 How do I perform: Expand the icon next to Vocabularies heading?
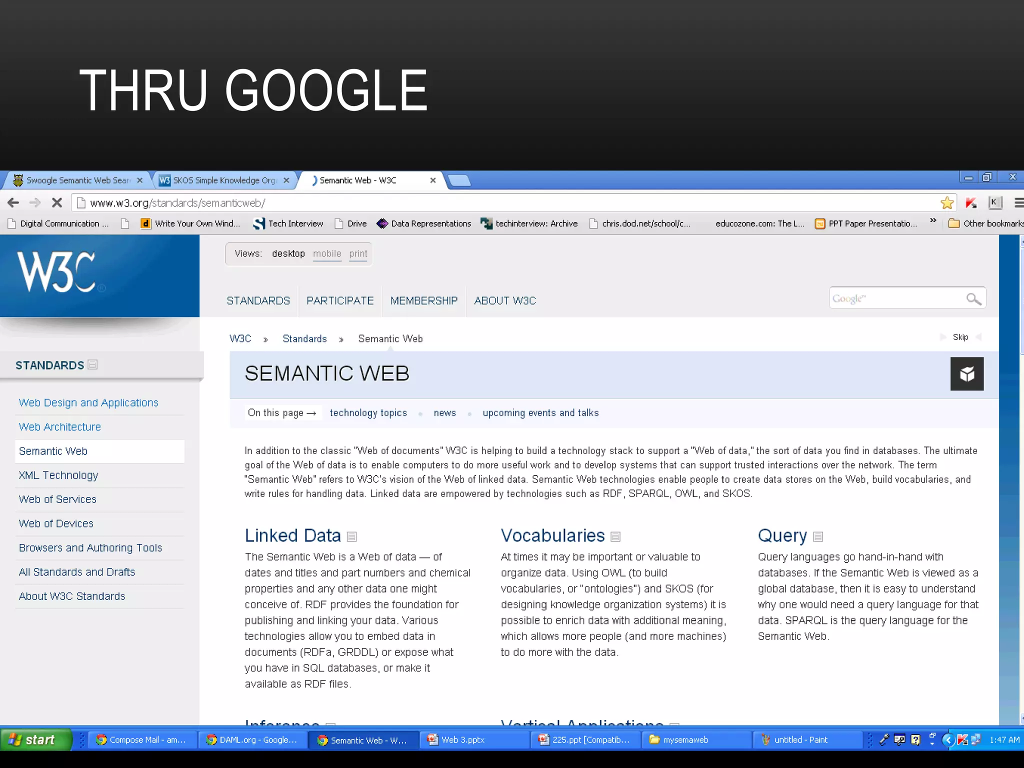[615, 536]
